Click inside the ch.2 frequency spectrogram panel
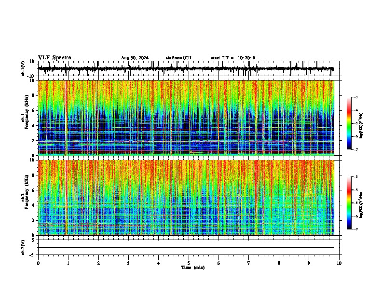Screen dimensions: 382x295 coord(186,198)
